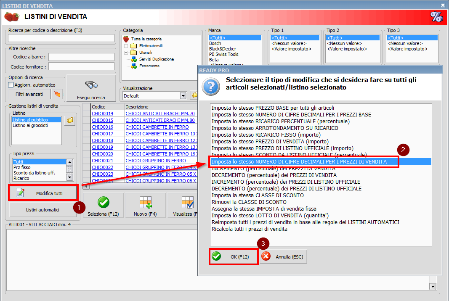449x301 pixels.
Task: Select Servizi Duplicazione category icon
Action: (x=134, y=59)
